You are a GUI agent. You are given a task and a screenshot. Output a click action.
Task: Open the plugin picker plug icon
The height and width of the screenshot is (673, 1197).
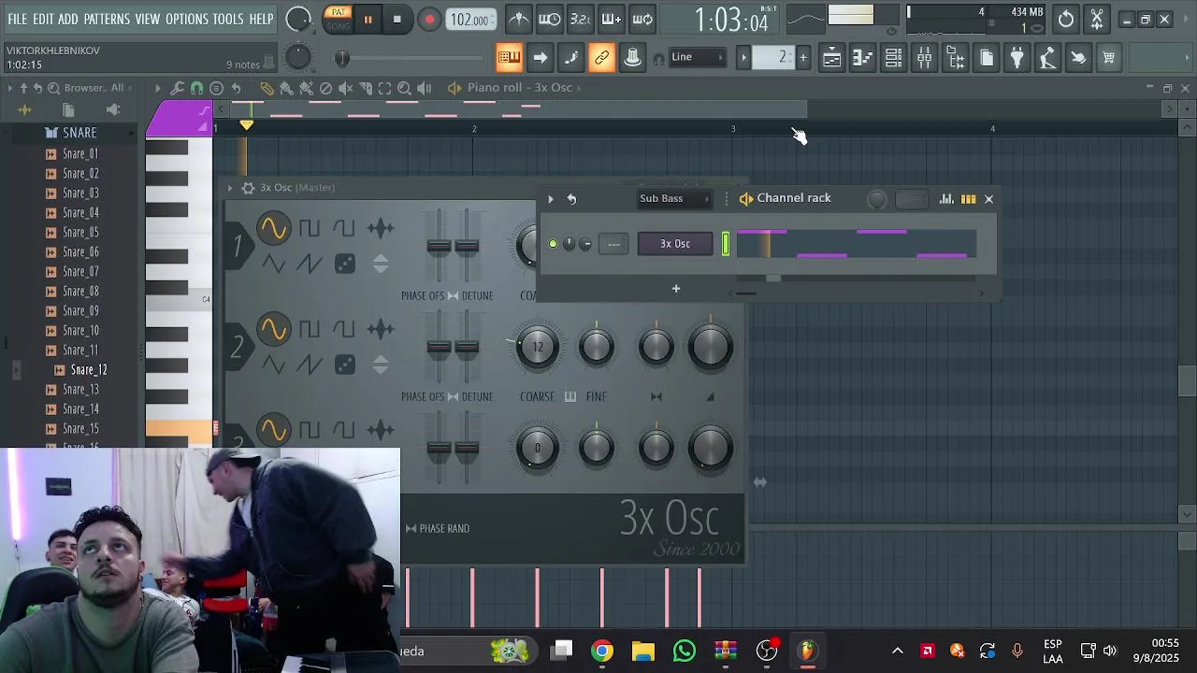(x=1017, y=58)
